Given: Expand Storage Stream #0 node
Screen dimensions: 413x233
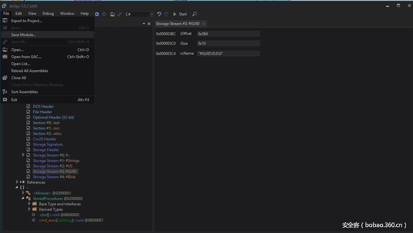Looking at the screenshot, I should [23, 155].
